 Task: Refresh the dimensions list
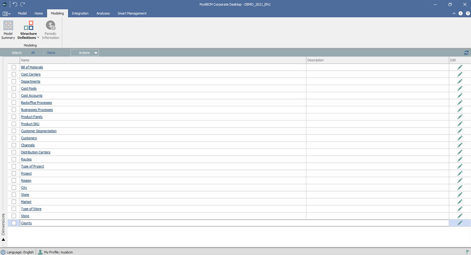click(466, 53)
